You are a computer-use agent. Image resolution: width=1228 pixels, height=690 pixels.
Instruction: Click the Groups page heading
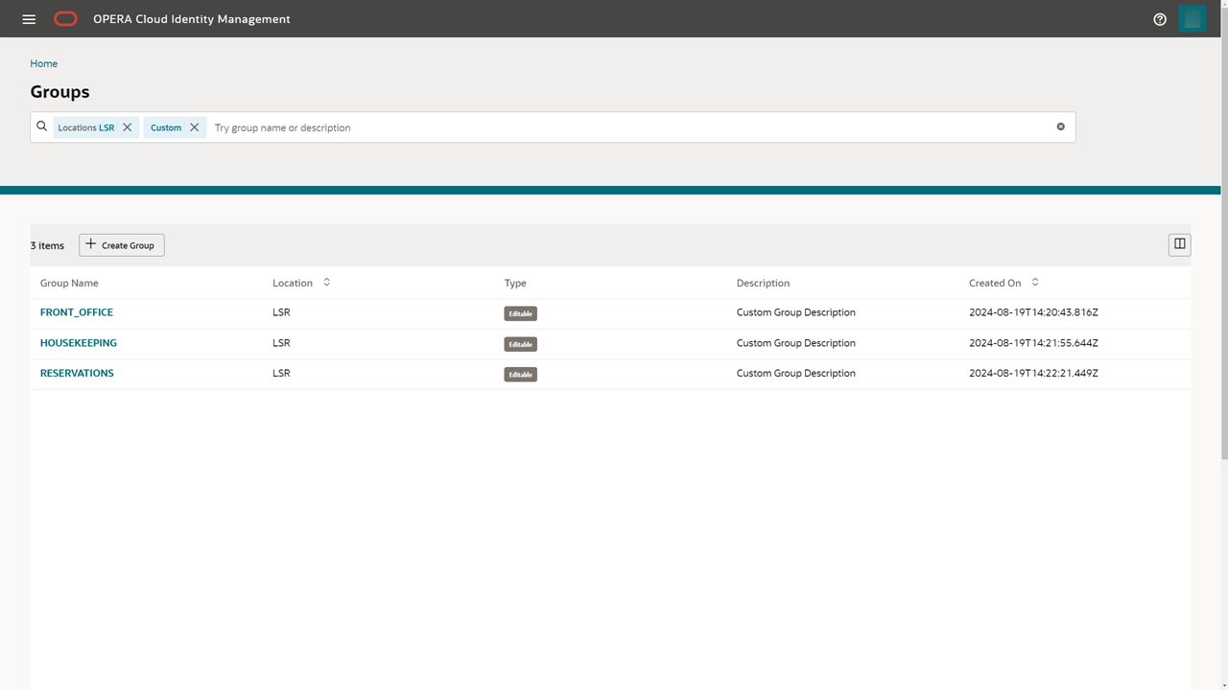60,92
